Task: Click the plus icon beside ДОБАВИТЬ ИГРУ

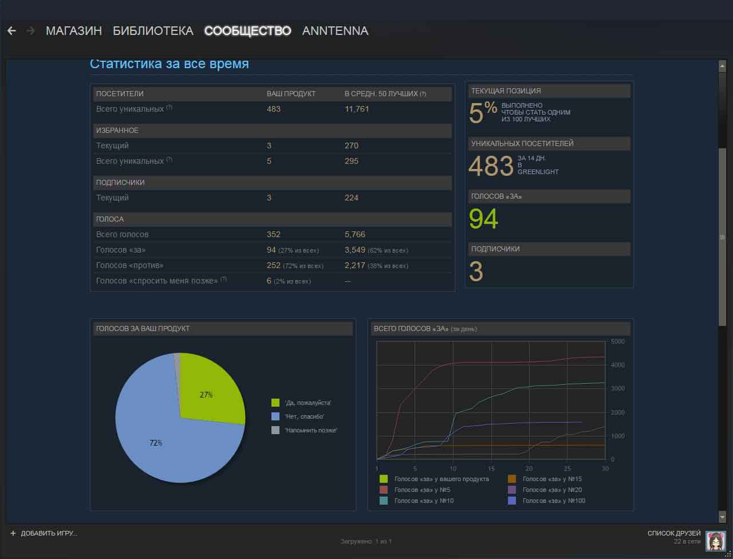Action: (x=13, y=533)
